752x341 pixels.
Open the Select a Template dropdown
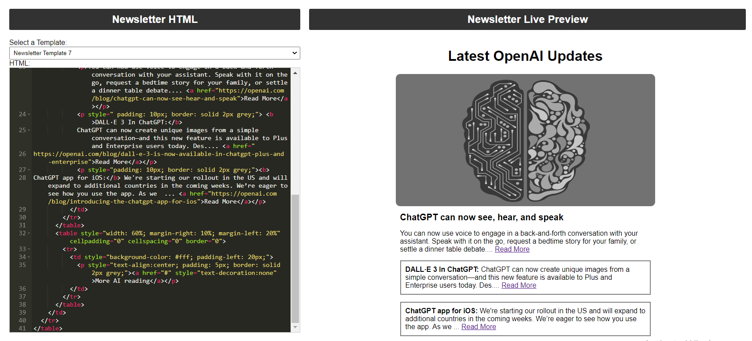point(155,53)
